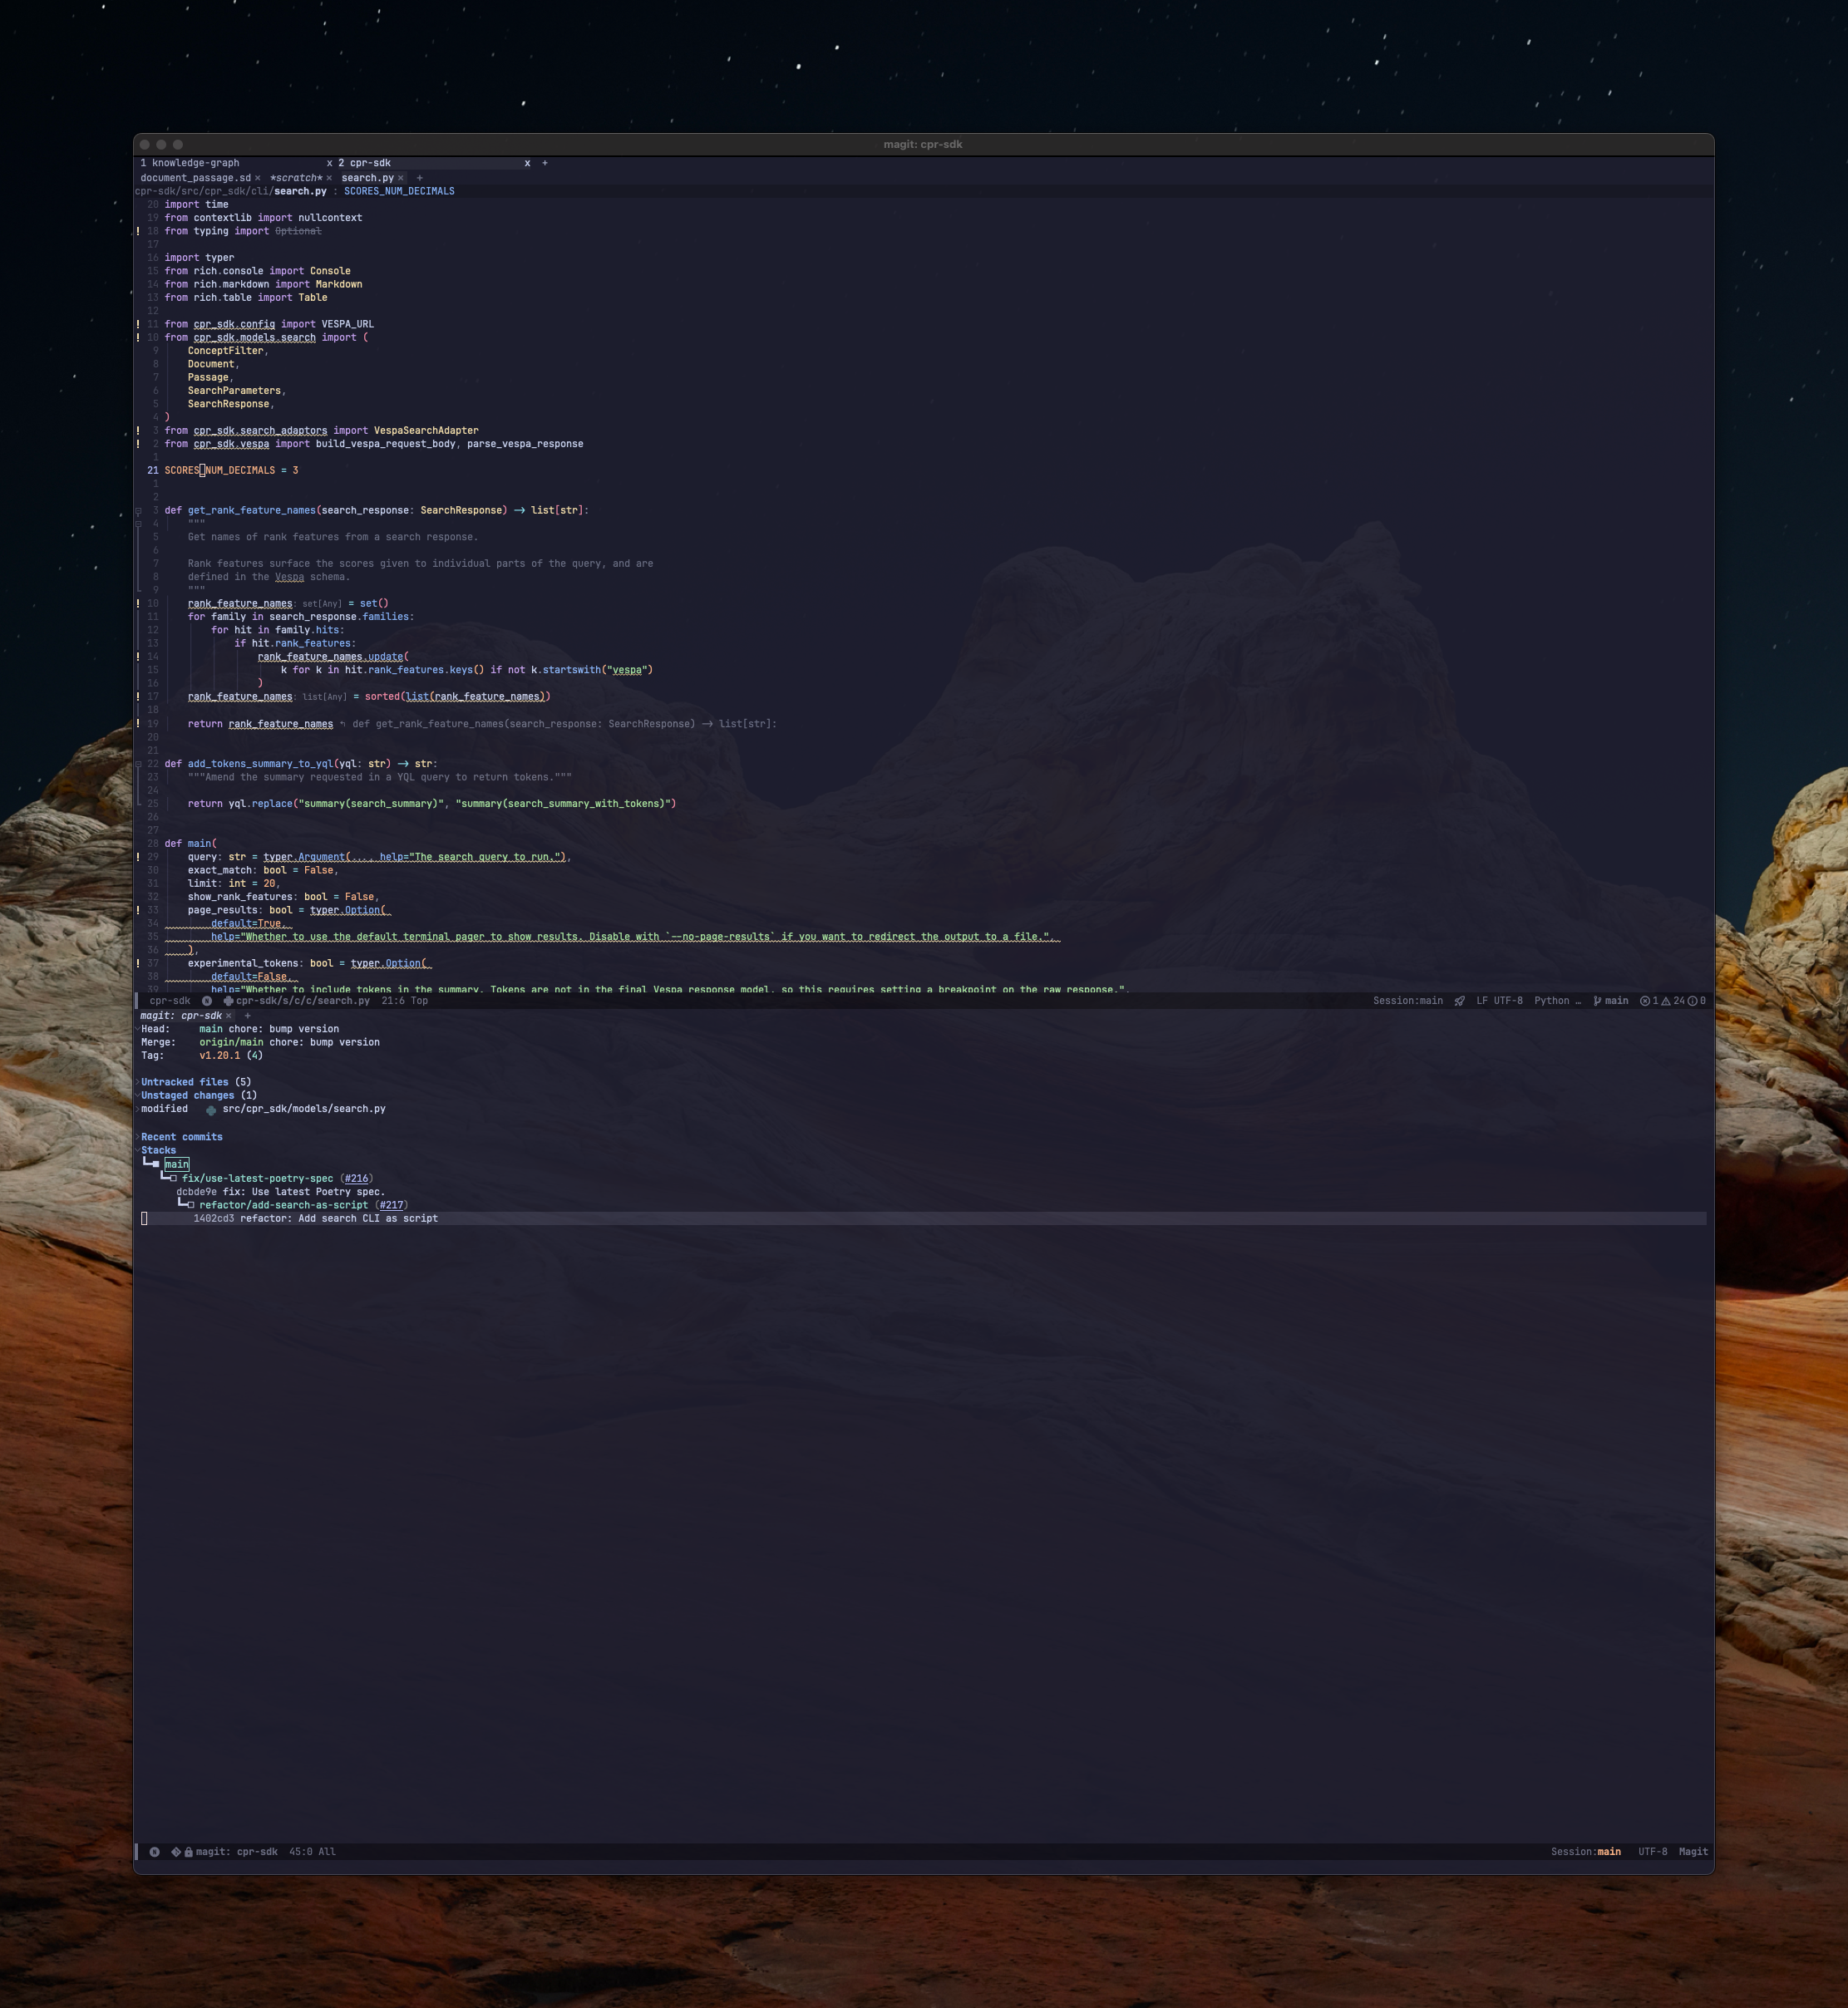Click the modified-file icon beside src/cpr_sdk/models/search.py
The image size is (1848, 2008).
tap(211, 1109)
